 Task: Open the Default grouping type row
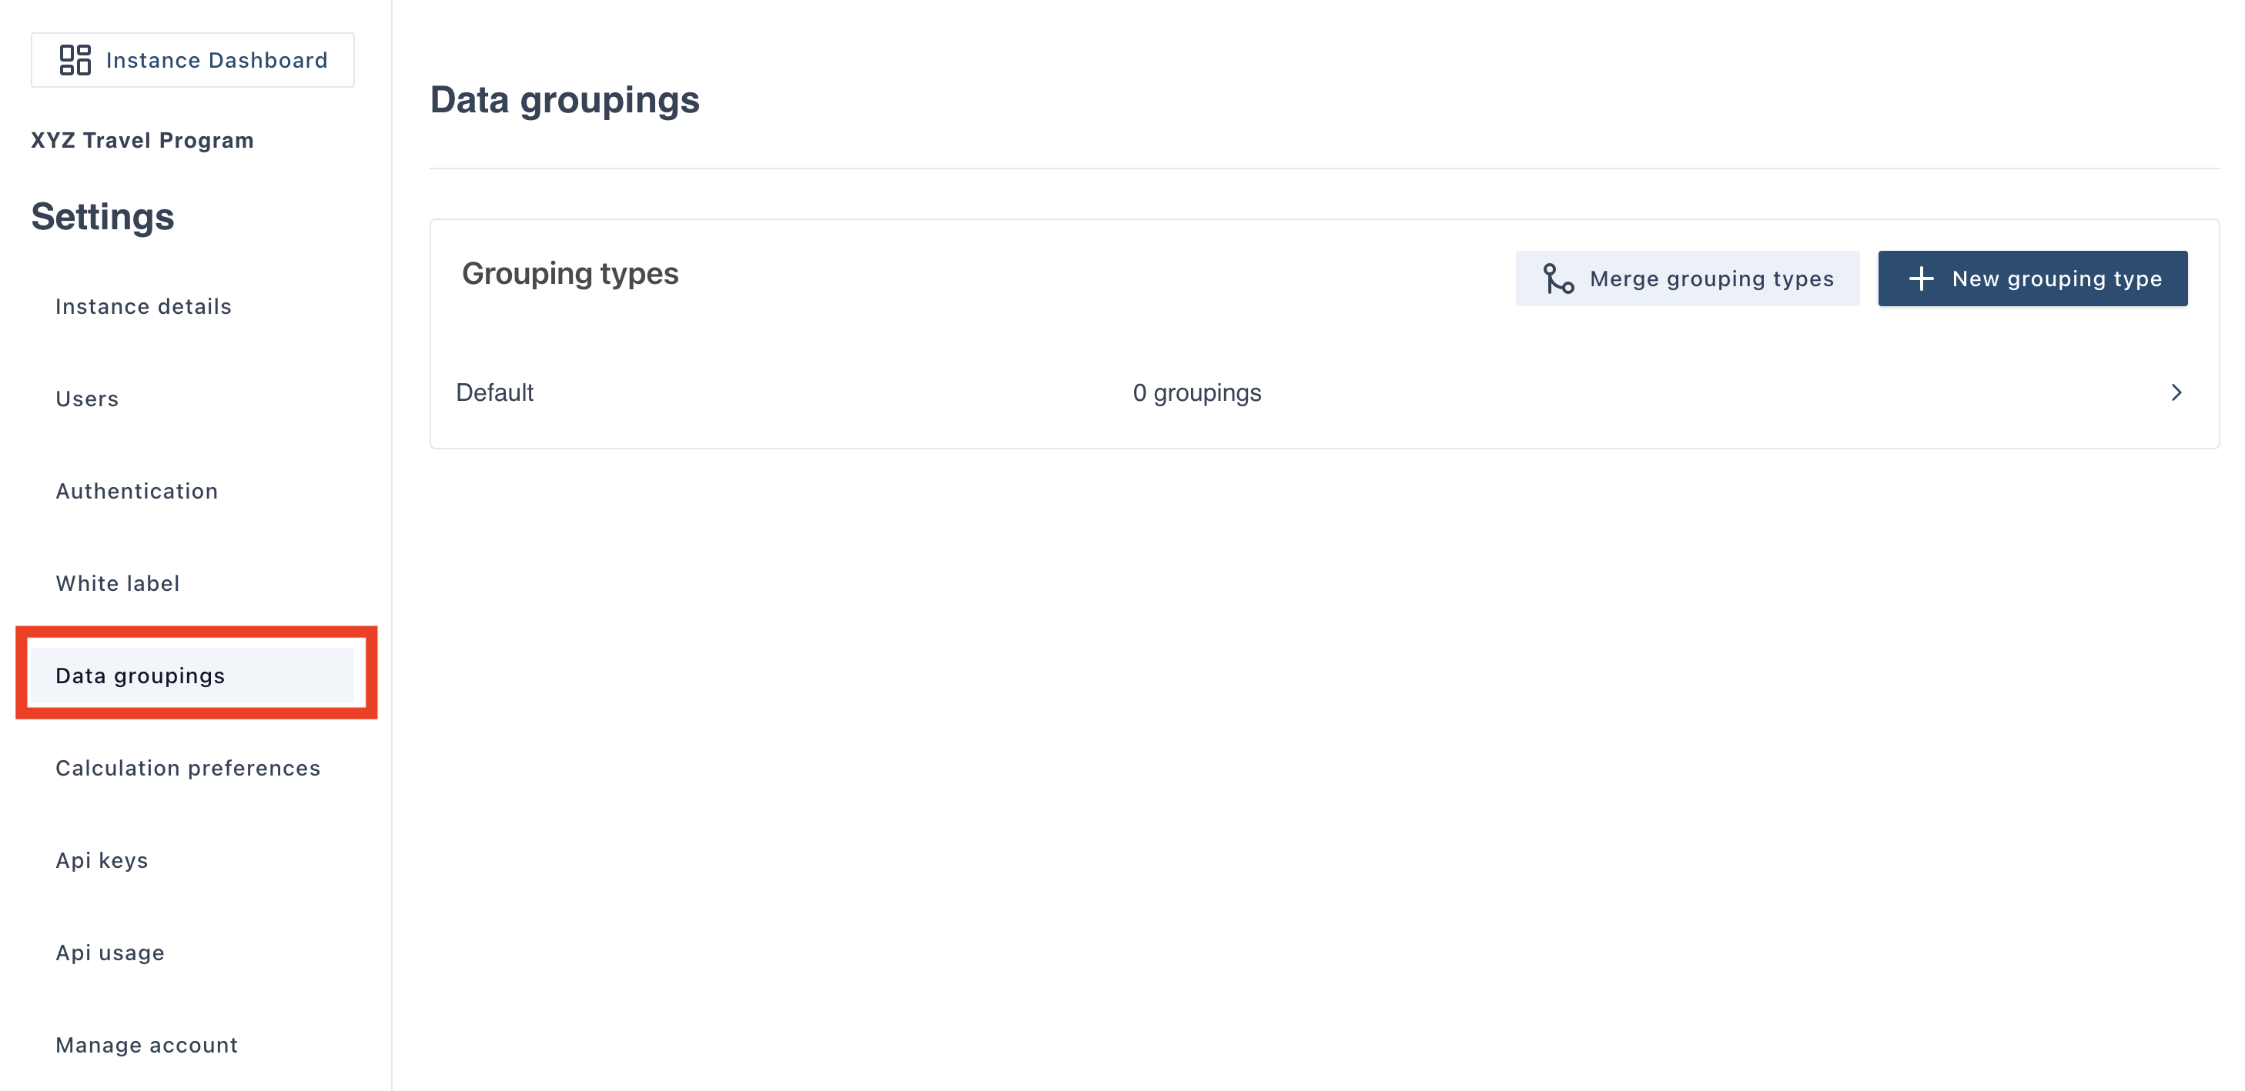tap(495, 392)
